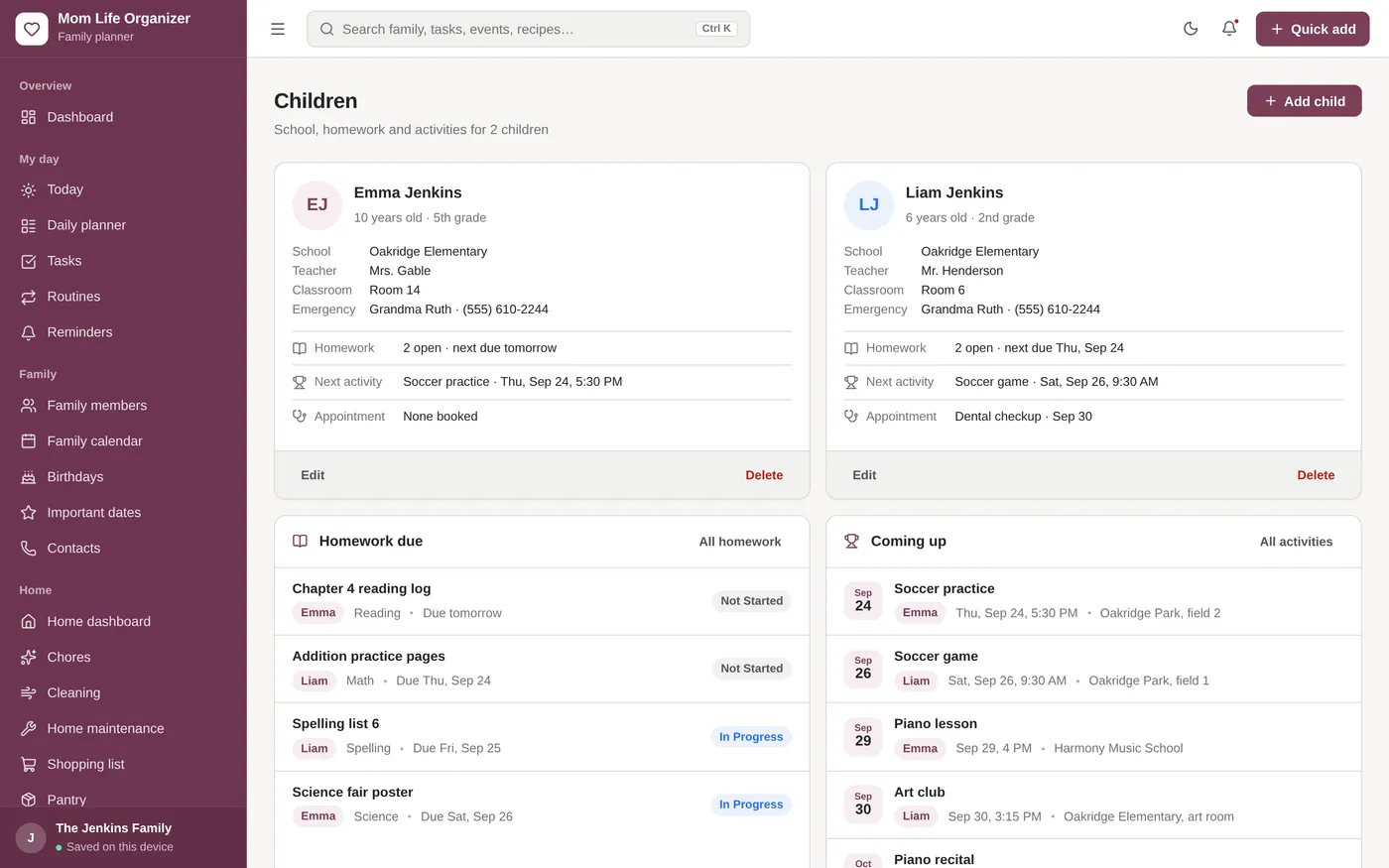
Task: Navigate to Tasks
Action: tap(123, 261)
